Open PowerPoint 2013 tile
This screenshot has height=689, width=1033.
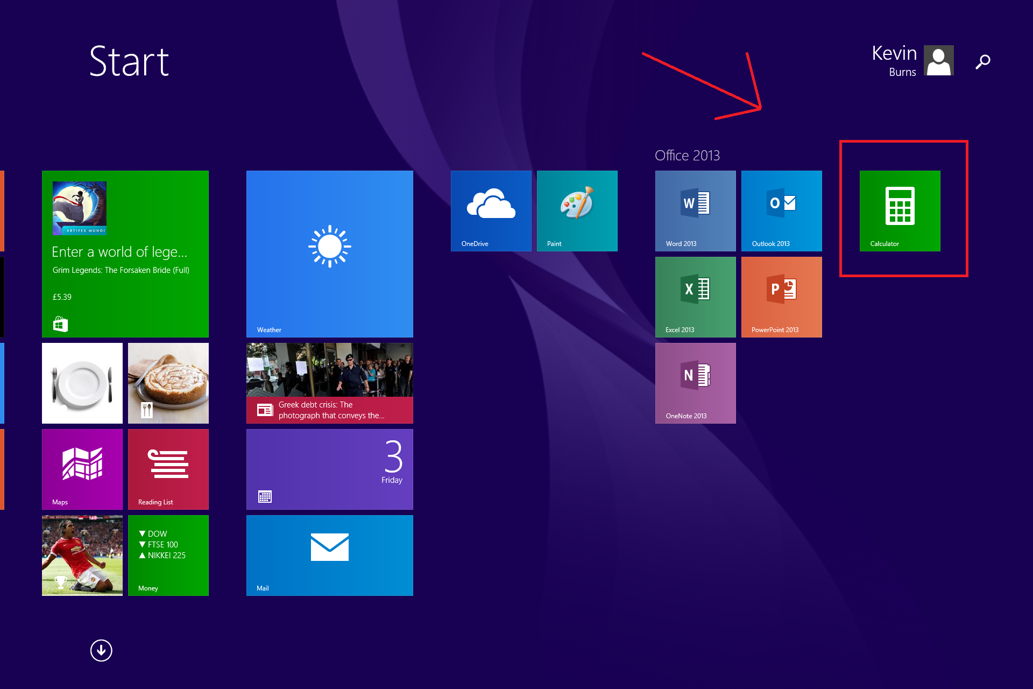[x=781, y=297]
